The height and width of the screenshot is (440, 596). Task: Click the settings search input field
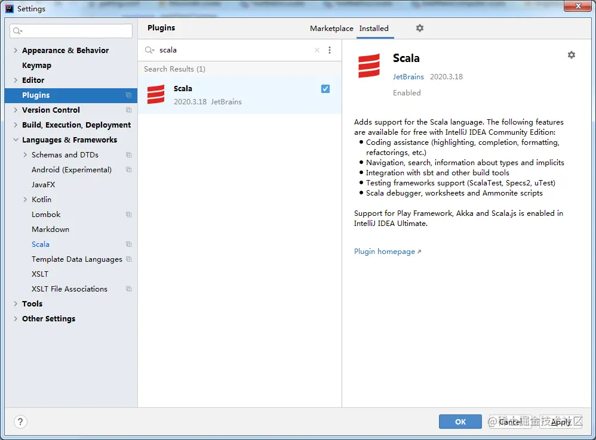click(71, 31)
